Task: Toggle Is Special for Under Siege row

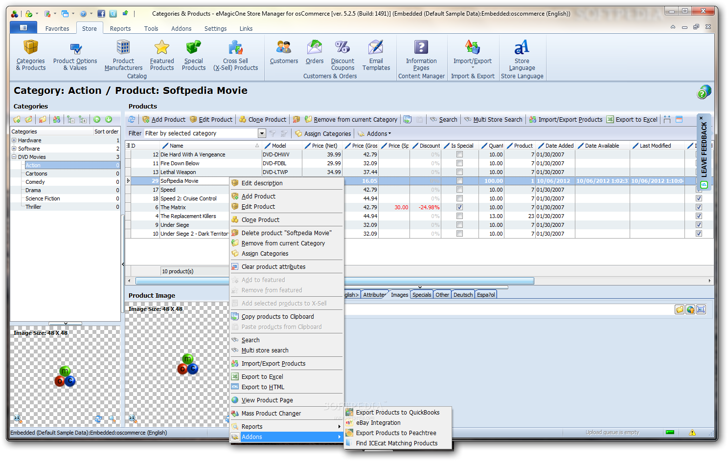Action: pyautogui.click(x=459, y=225)
